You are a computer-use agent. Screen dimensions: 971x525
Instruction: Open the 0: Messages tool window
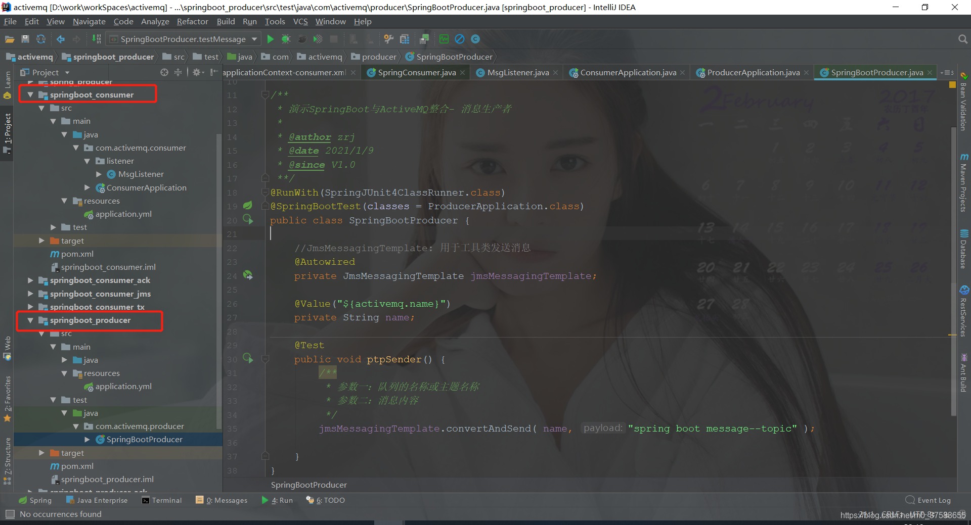click(x=222, y=500)
